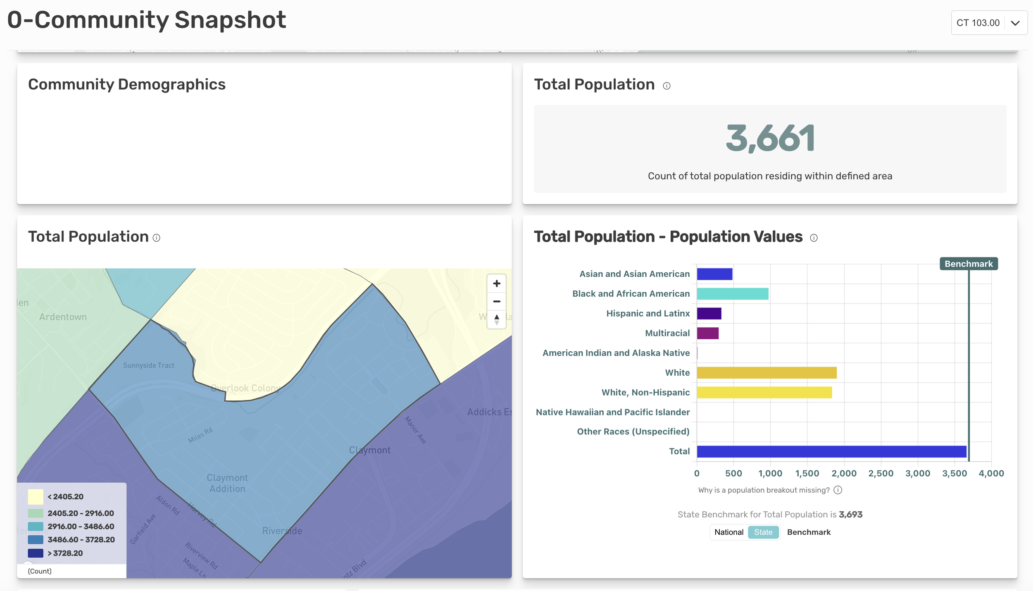
Task: Click the White population bar
Action: pyautogui.click(x=766, y=372)
